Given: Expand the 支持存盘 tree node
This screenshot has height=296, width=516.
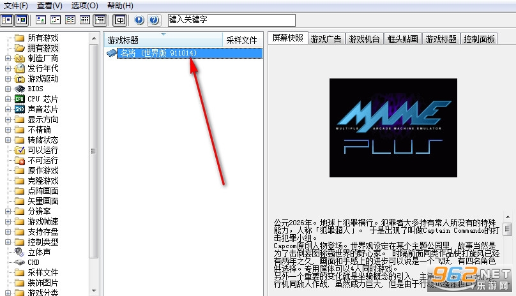Looking at the screenshot, I should tap(8, 232).
